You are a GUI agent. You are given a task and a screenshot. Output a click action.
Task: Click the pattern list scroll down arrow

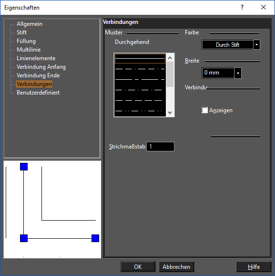(170, 113)
